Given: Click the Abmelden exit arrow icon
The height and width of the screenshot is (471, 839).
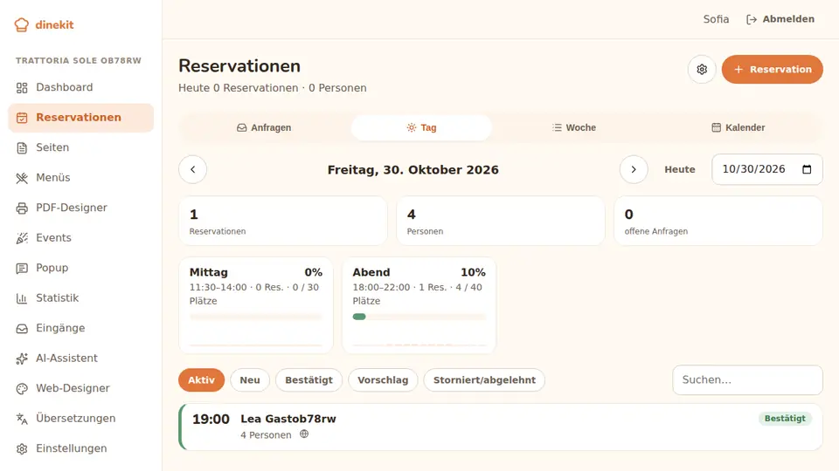Looking at the screenshot, I should [752, 20].
